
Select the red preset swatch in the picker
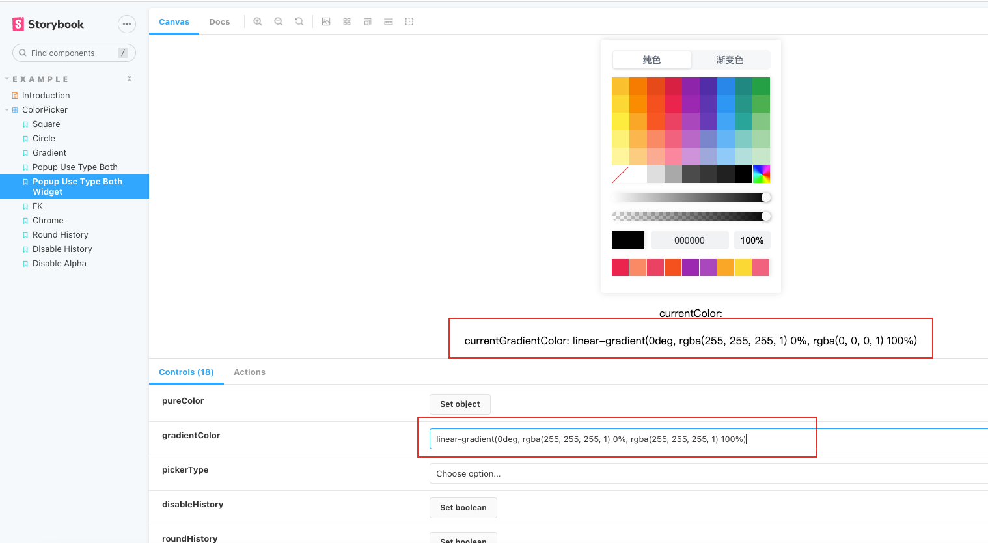tap(620, 267)
